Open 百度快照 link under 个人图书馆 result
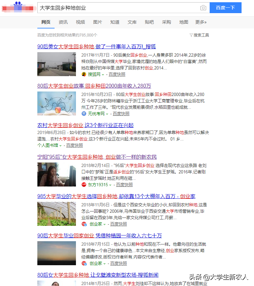The image size is (254, 286). click(x=74, y=145)
